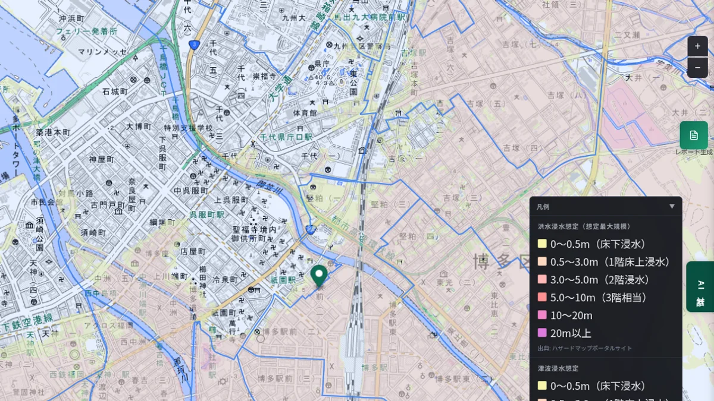Click the 10〜20m magenta swatch
714x401 pixels.
pos(542,315)
